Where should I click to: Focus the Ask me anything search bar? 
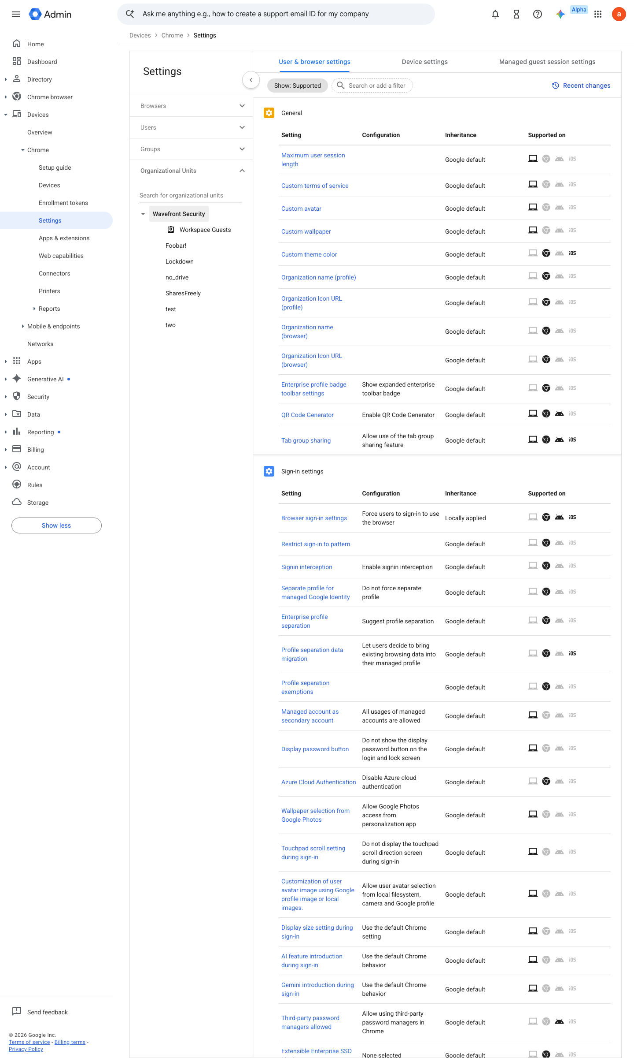point(276,14)
